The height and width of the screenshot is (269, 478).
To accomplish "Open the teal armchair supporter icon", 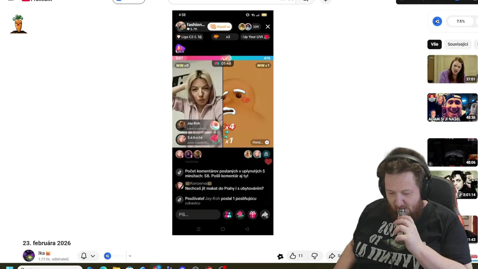I will click(266, 154).
